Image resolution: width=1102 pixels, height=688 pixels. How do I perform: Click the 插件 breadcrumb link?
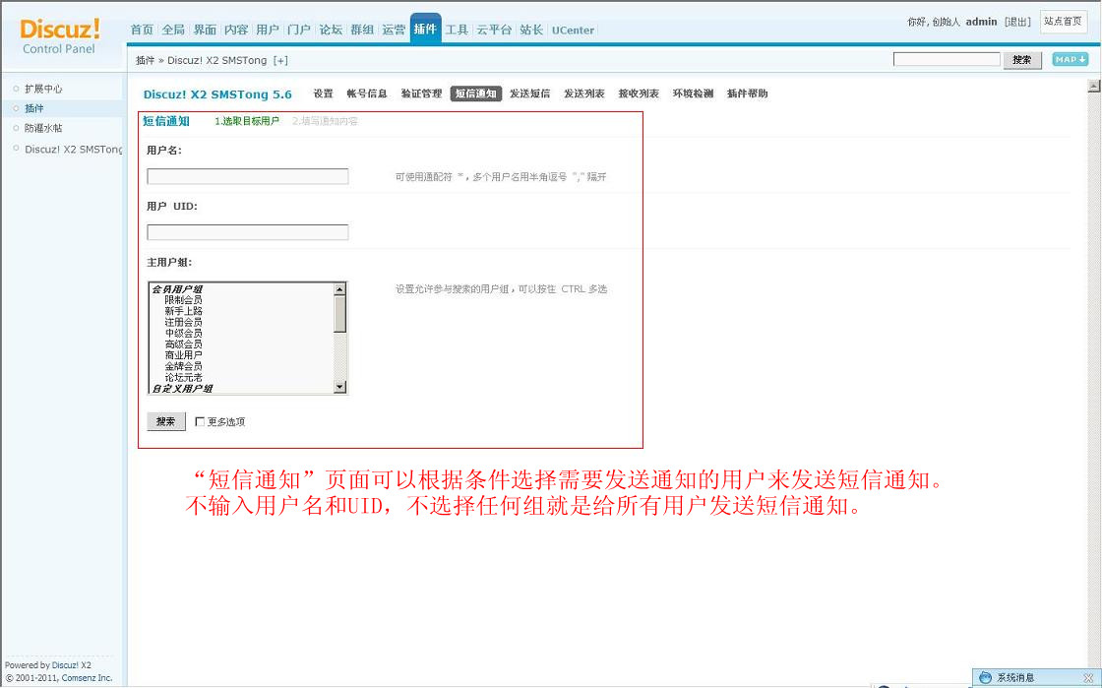pyautogui.click(x=146, y=60)
